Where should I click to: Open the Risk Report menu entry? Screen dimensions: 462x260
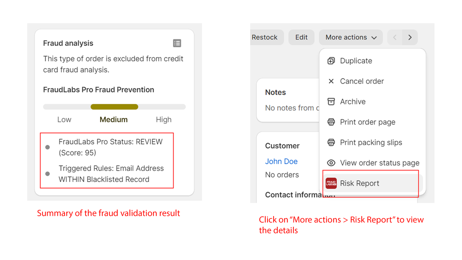[372, 183]
